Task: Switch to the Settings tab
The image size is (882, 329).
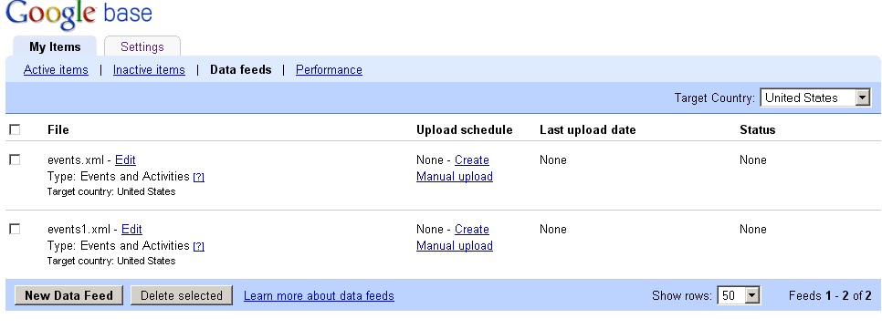Action: pos(142,46)
